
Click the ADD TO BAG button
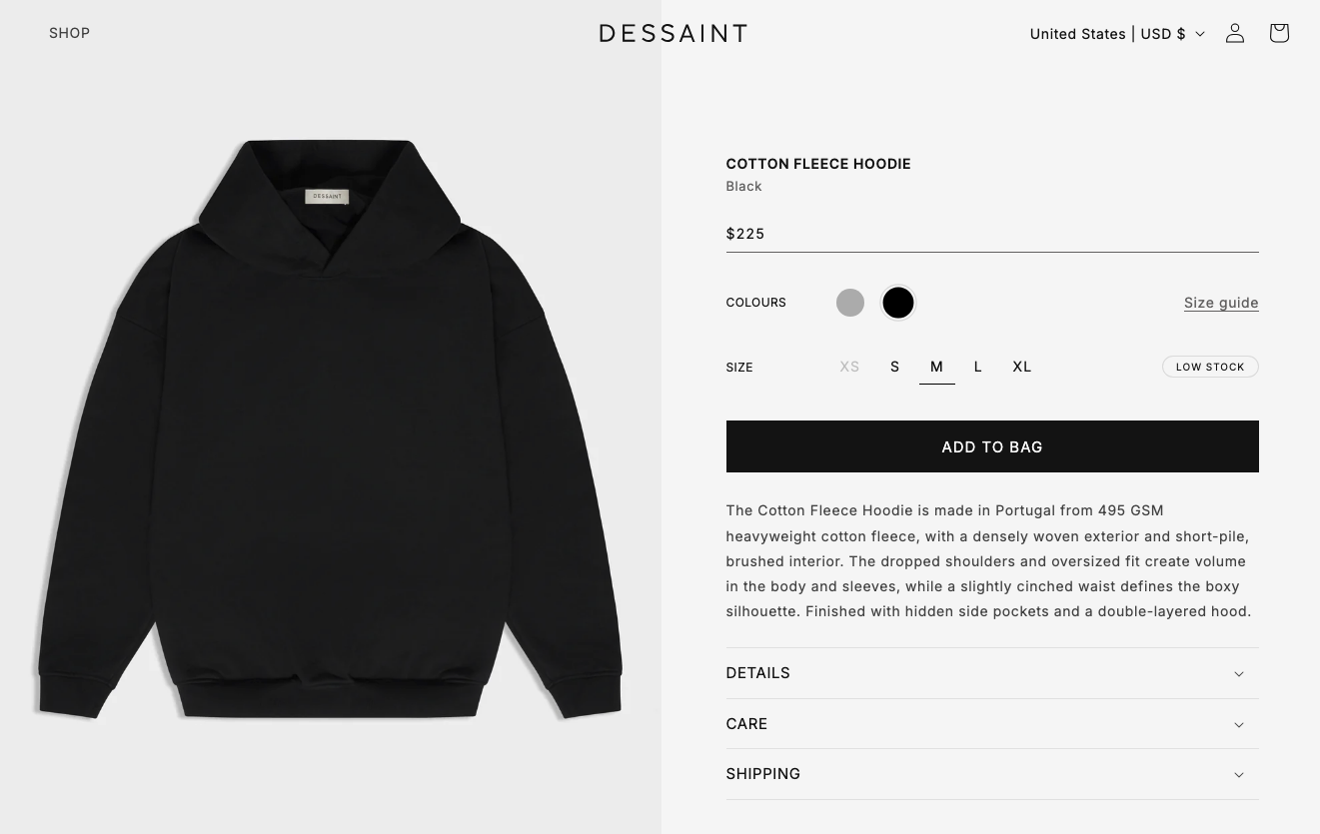pyautogui.click(x=992, y=446)
